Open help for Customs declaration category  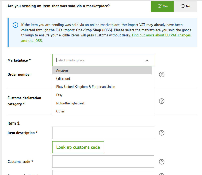(x=162, y=101)
